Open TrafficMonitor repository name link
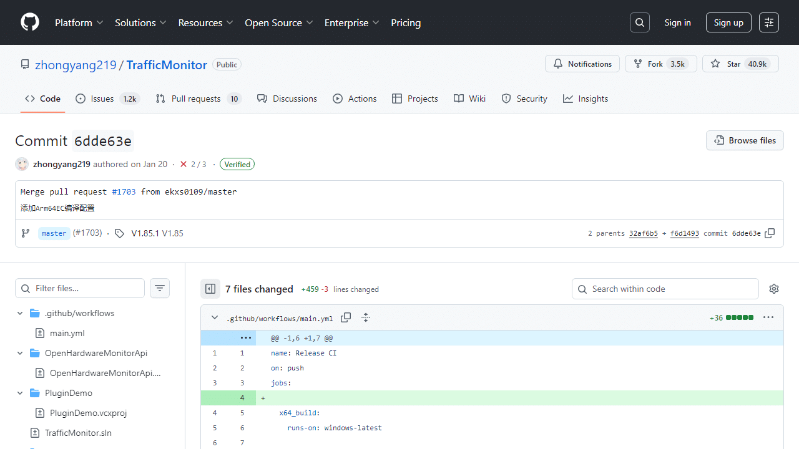 tap(167, 65)
